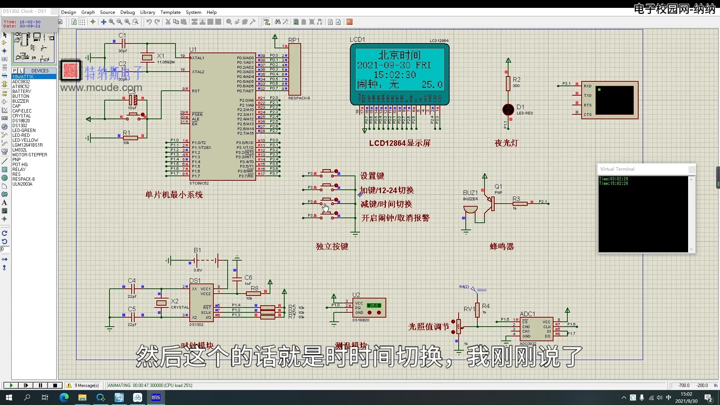Open ARES PCB layout icon

point(349,22)
